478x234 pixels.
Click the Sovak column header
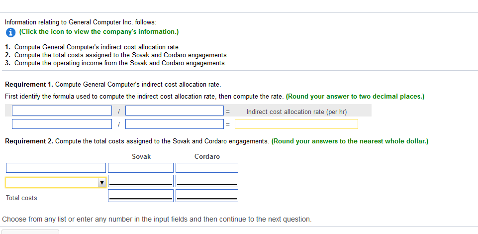(x=141, y=156)
